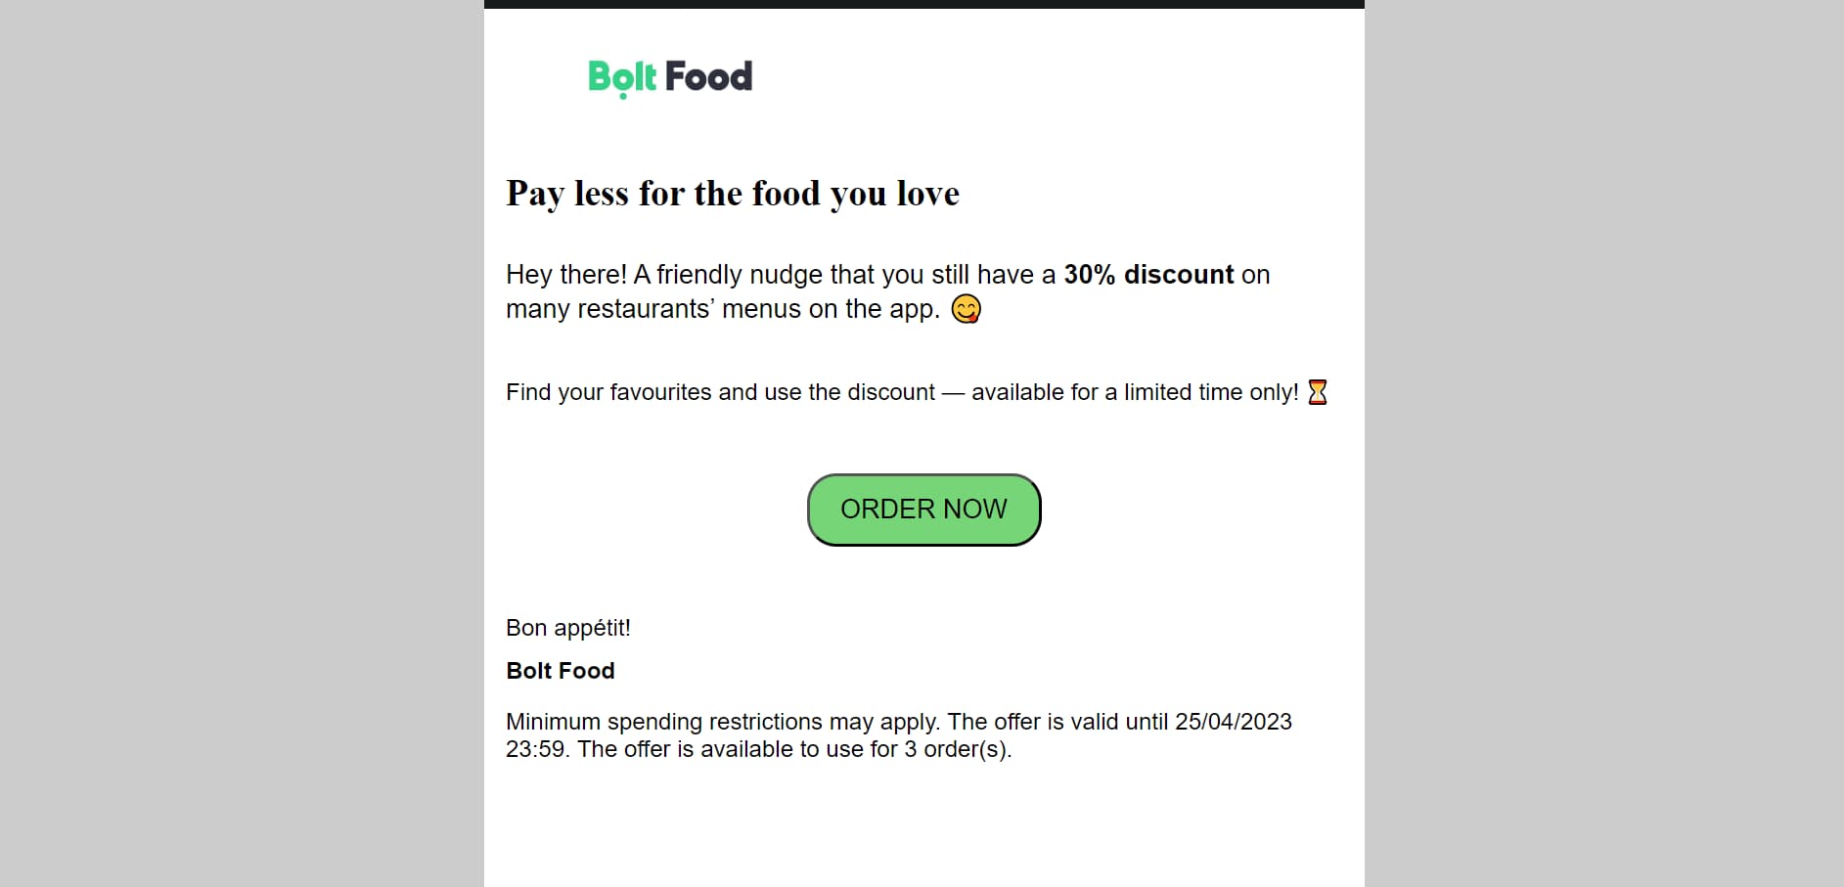Click the Find your favourites sentence

point(902,392)
